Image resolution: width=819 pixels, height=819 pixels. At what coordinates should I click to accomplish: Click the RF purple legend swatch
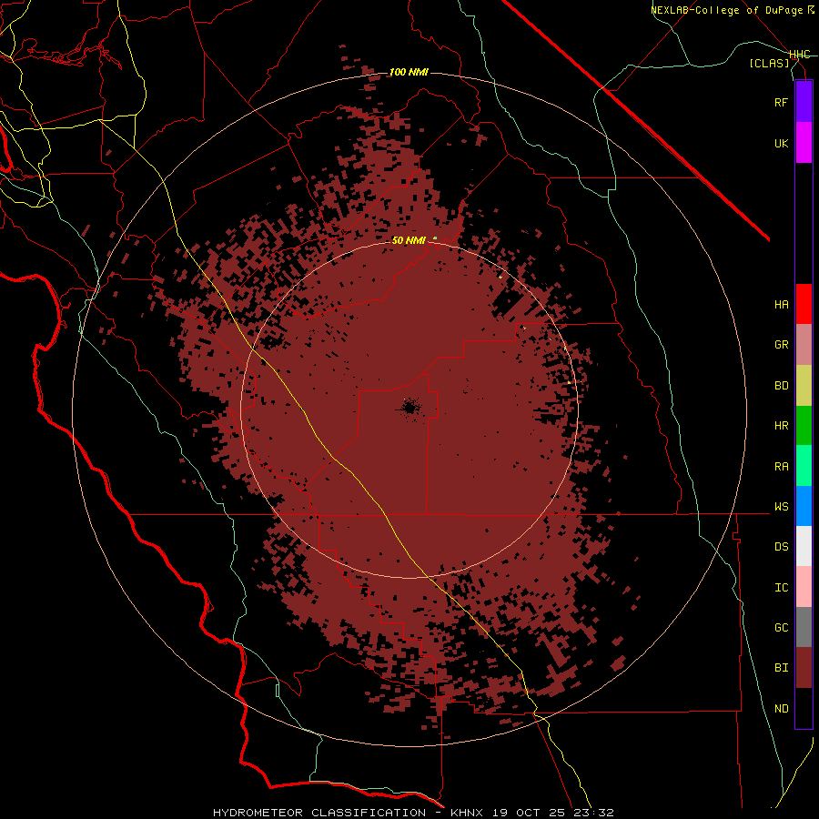[804, 102]
